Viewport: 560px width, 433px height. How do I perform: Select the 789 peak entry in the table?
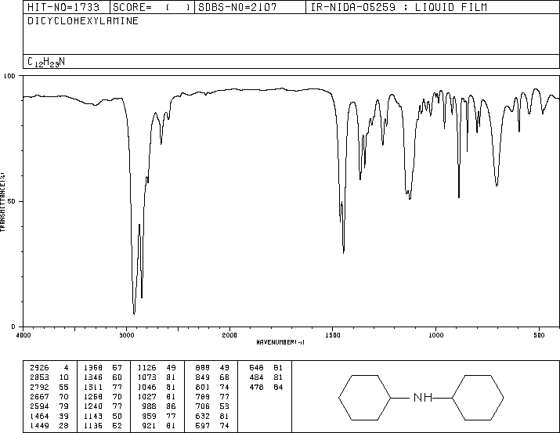[x=212, y=396]
